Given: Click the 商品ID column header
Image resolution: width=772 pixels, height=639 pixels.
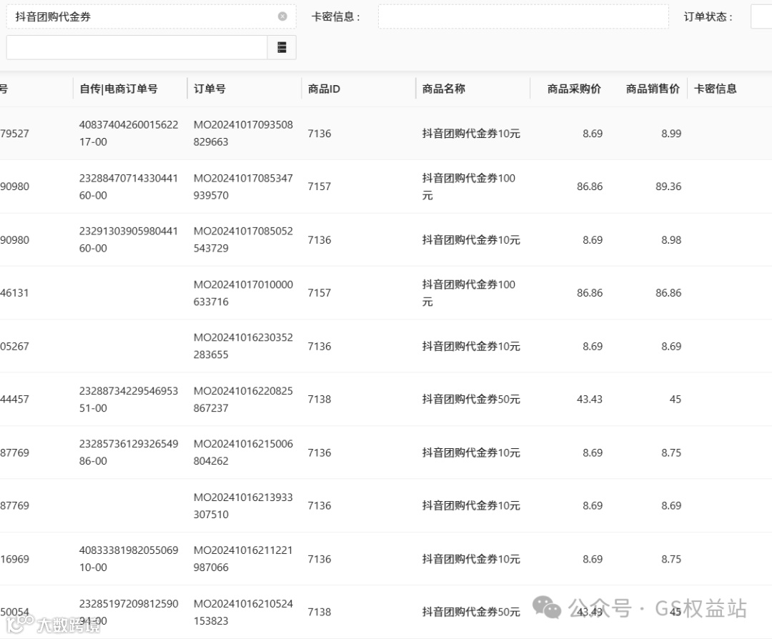Looking at the screenshot, I should 324,89.
